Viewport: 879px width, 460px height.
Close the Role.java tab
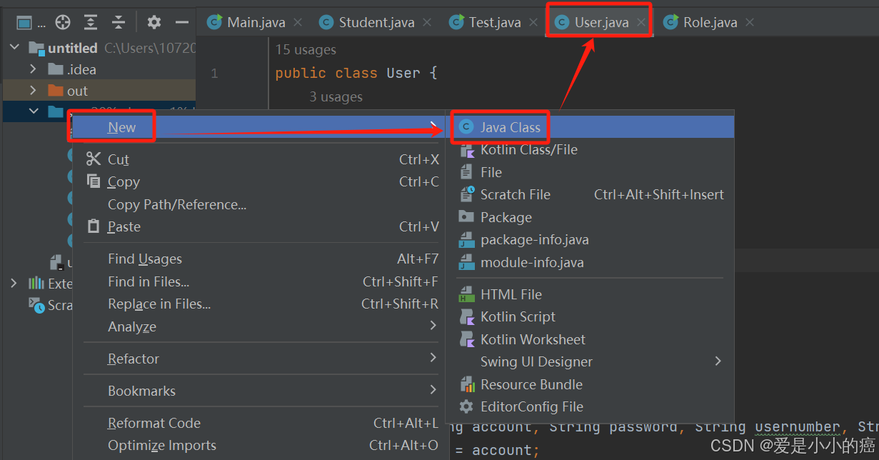point(750,23)
